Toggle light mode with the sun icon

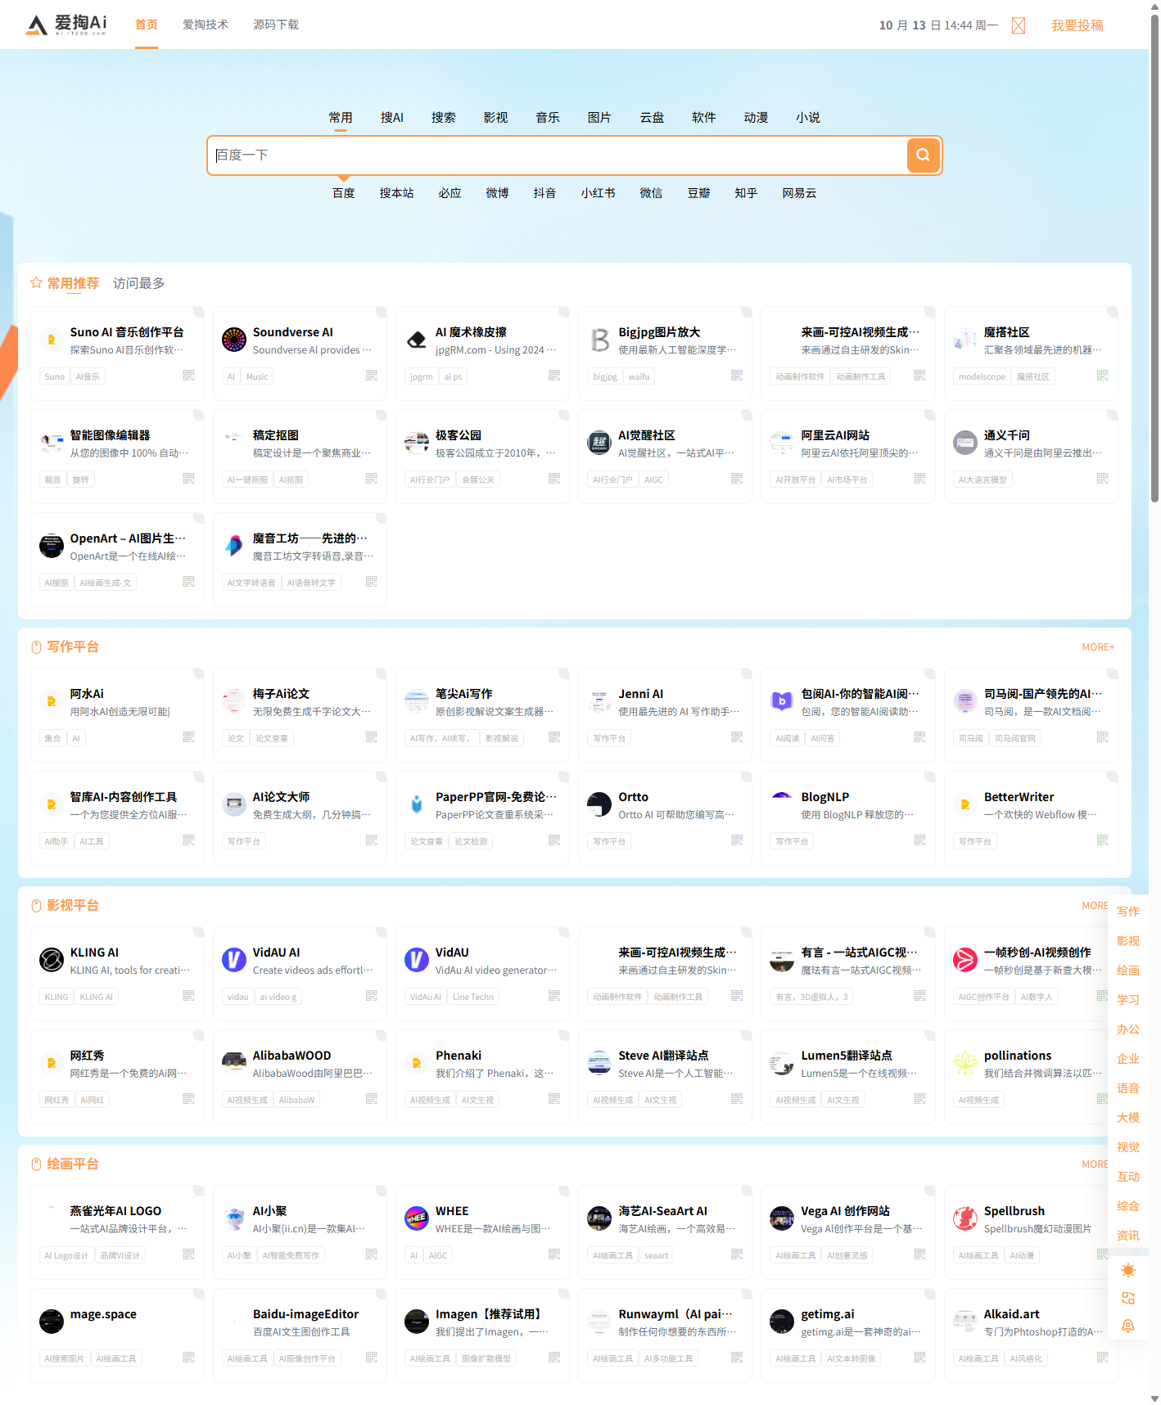click(x=1128, y=1270)
